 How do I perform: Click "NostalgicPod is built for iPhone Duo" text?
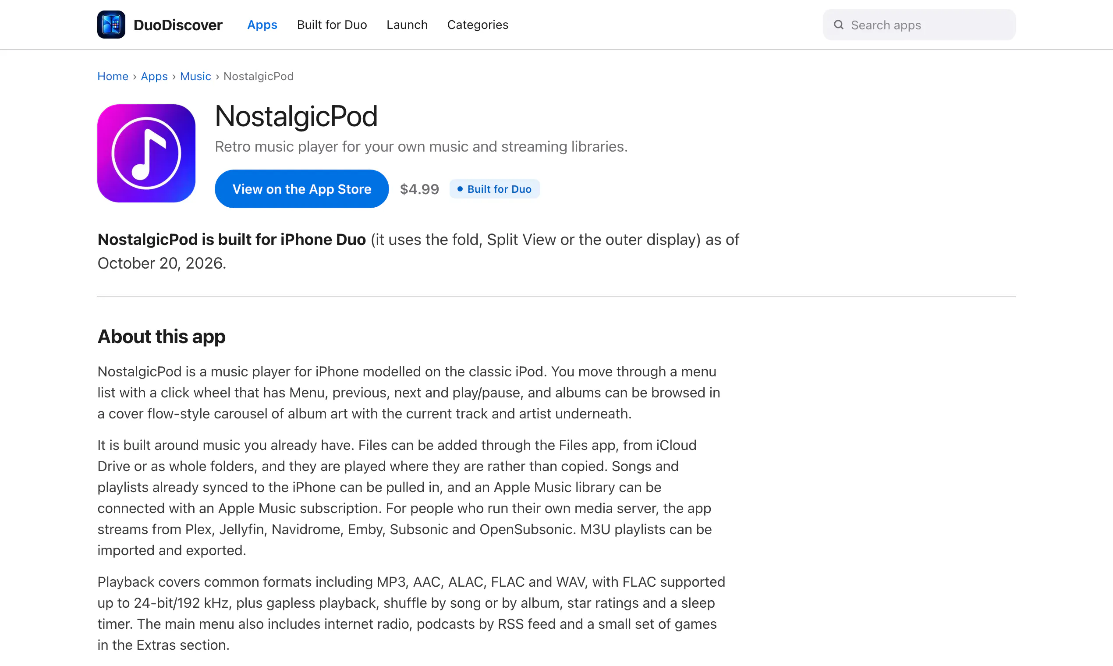pos(231,240)
